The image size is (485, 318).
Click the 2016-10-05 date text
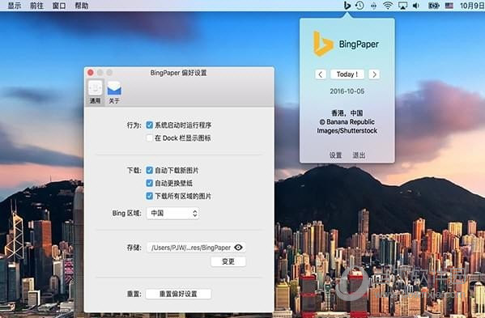(347, 91)
